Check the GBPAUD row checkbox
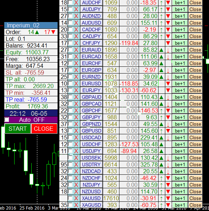 coord(70,97)
